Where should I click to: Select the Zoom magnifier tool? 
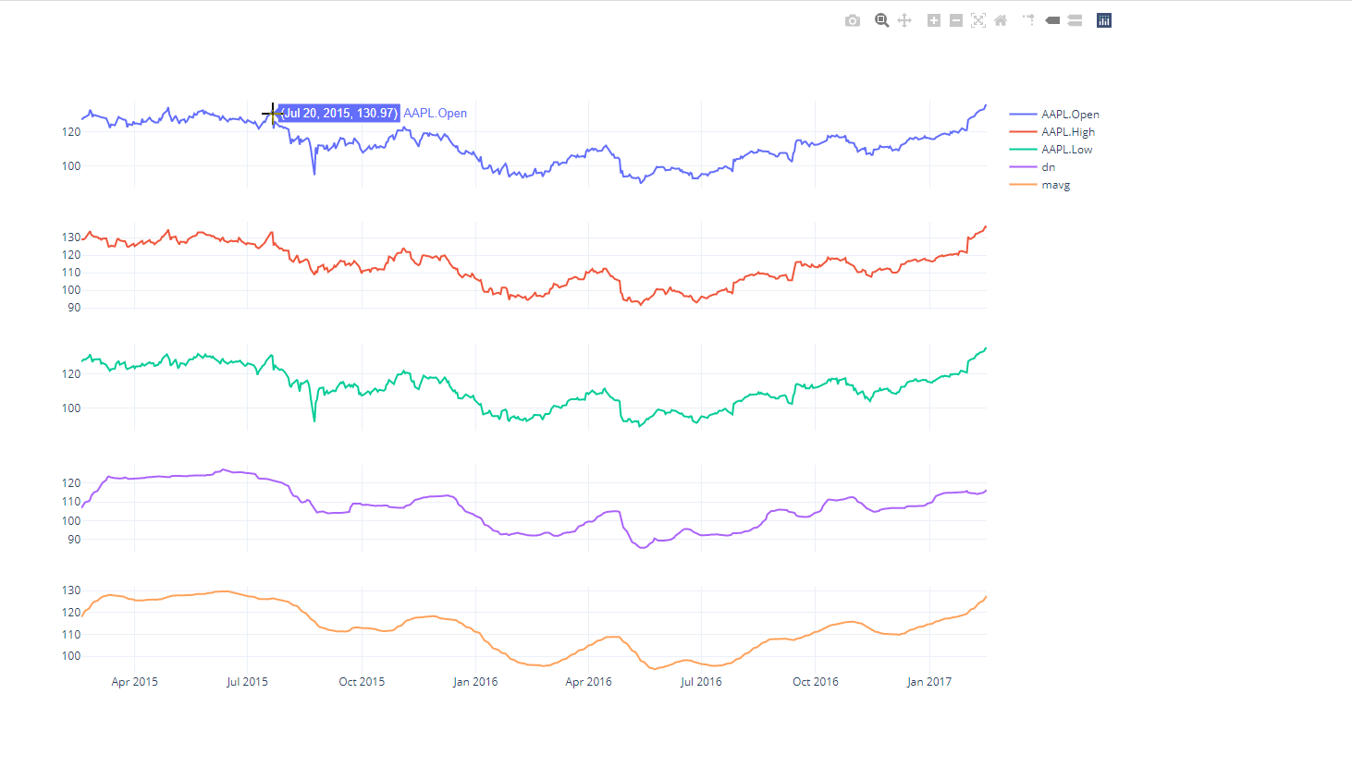[x=882, y=20]
